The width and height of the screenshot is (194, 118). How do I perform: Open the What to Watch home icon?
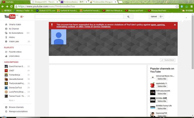pos(6,25)
